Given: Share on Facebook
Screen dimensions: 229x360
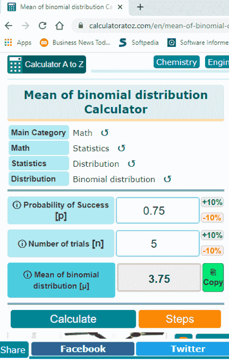Looking at the screenshot, I should pos(83,349).
